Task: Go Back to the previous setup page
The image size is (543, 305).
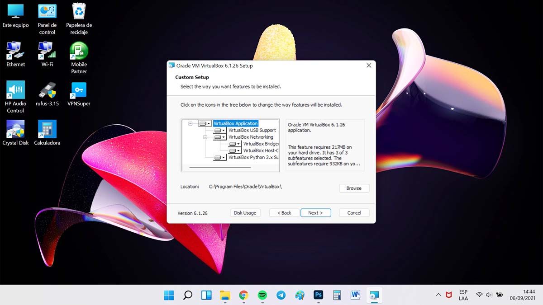Action: (x=284, y=213)
